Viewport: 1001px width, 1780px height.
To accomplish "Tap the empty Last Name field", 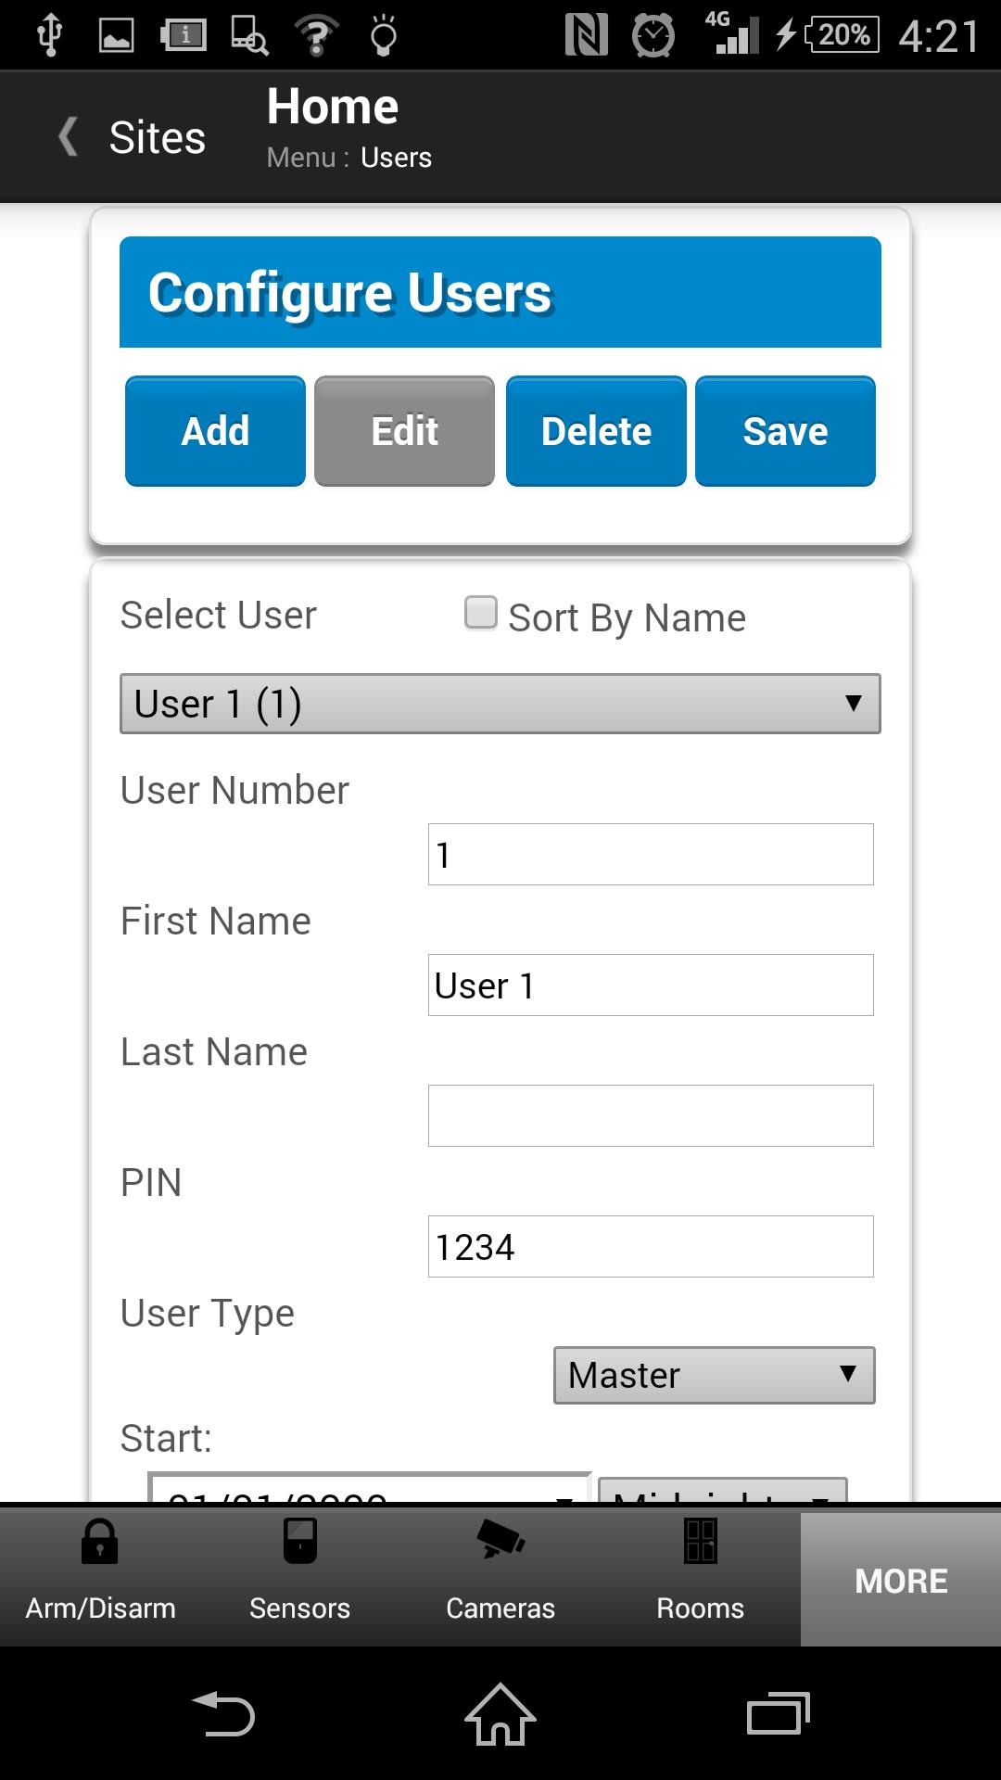I will (650, 1115).
